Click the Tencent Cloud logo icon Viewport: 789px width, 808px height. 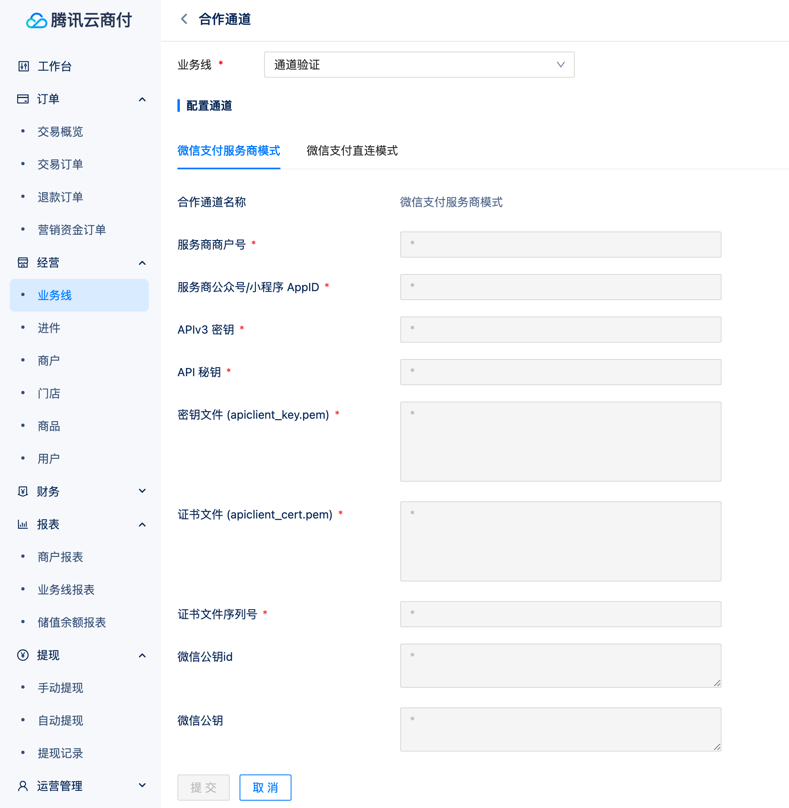(x=36, y=20)
